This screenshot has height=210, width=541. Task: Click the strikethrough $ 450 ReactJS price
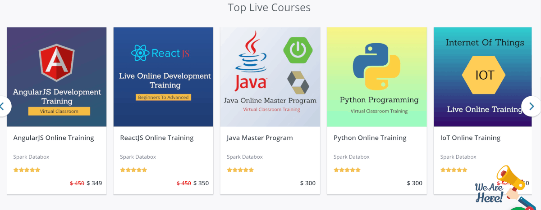click(x=184, y=183)
